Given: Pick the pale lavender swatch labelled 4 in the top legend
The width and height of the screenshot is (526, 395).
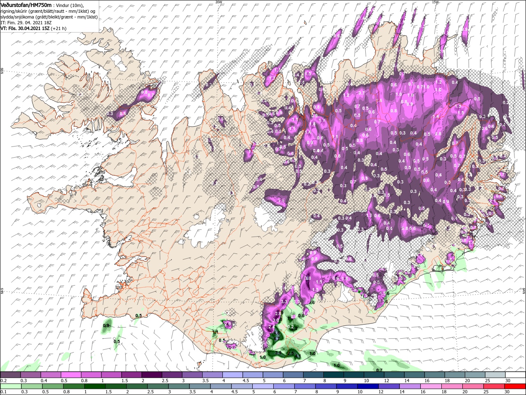Looking at the screenshot, I should pos(232,375).
